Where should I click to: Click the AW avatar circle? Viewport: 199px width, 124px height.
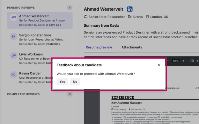(14, 17)
